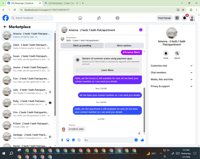Viewport: 200px width, 159px height.
Task: Open the Windows notification center icon
Action: pos(195,153)
